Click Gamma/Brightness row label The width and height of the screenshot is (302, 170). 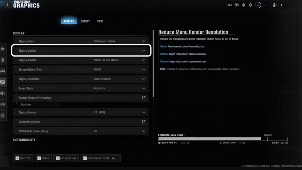click(x=29, y=122)
